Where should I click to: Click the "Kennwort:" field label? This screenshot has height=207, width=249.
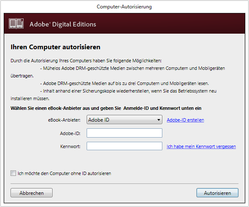pos(70,146)
